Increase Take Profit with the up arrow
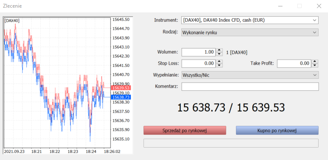The image size is (328, 160). 315,62
